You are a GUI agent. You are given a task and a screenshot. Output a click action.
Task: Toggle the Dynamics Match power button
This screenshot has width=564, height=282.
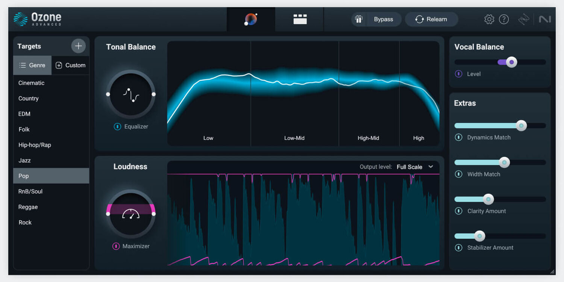coord(458,138)
